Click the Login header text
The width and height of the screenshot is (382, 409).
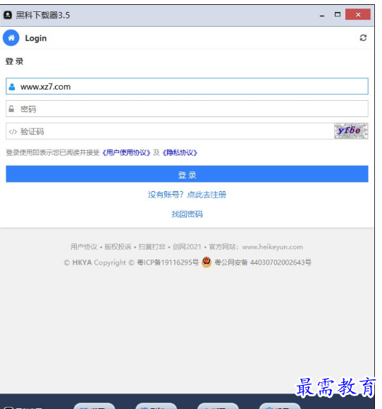coord(36,38)
